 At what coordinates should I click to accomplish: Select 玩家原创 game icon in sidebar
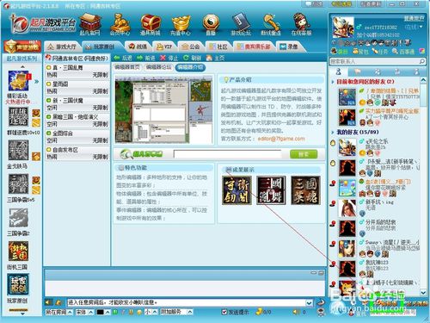[18, 285]
